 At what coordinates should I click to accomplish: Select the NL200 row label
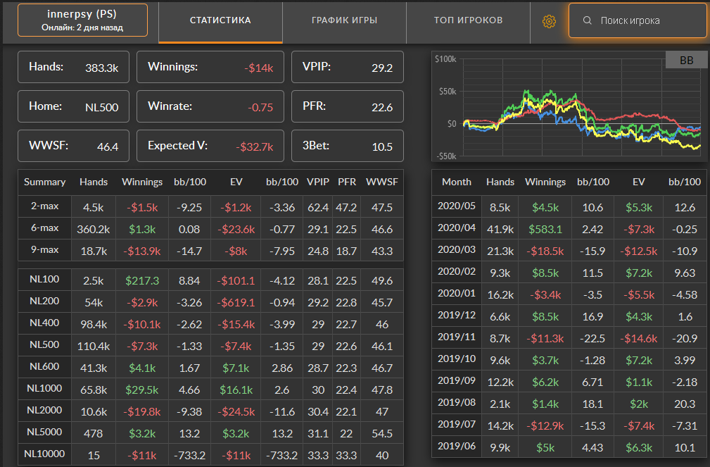click(44, 301)
